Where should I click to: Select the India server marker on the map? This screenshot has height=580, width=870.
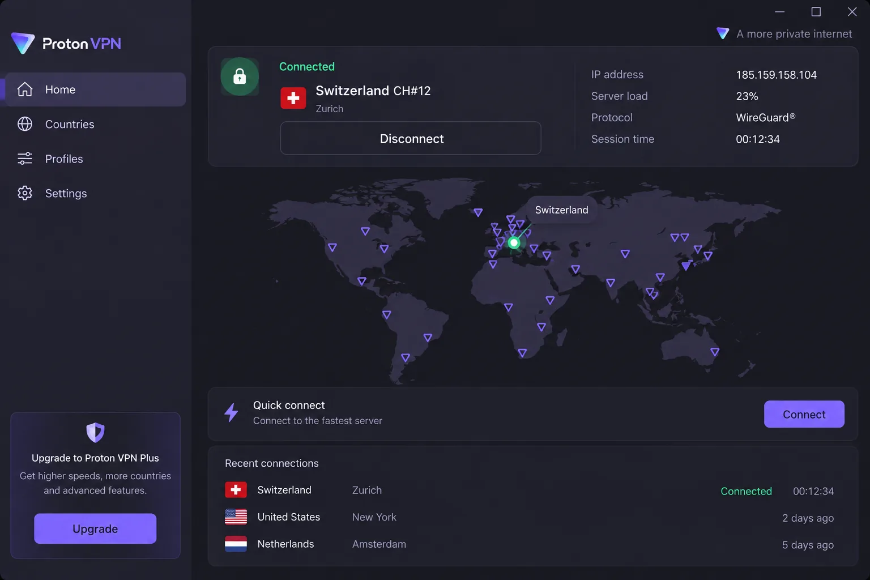point(611,283)
